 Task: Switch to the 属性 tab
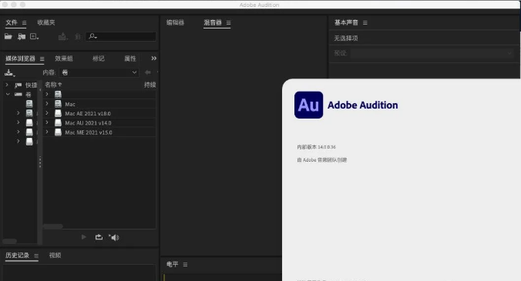130,59
